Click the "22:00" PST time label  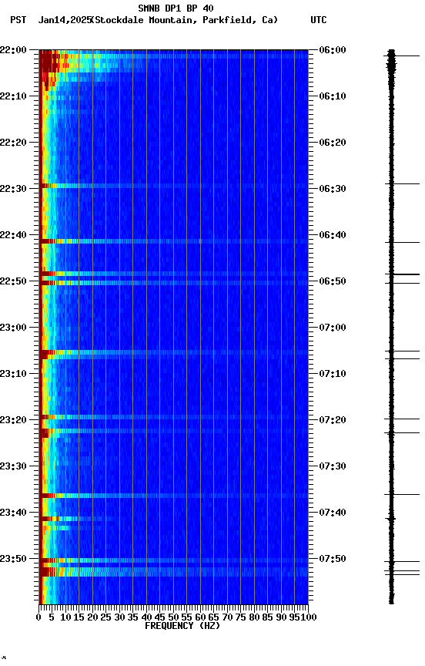tap(13, 50)
